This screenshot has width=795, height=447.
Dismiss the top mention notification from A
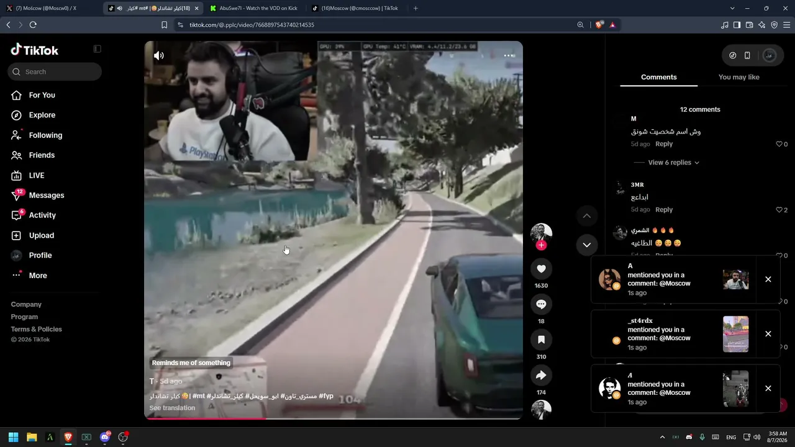point(768,279)
